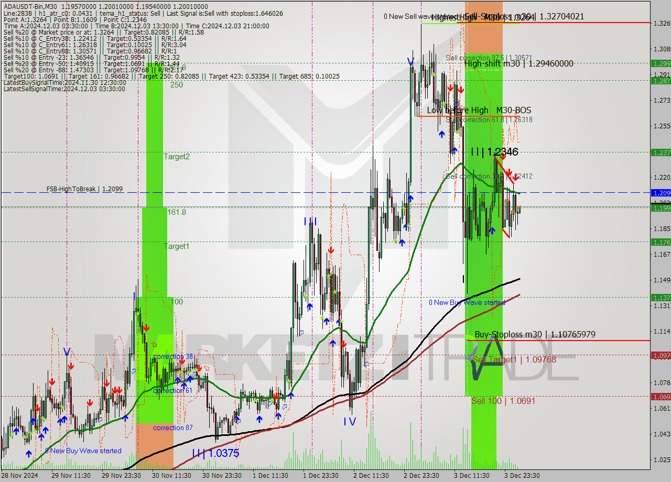Click the red 1.069 price tag

pos(661,397)
